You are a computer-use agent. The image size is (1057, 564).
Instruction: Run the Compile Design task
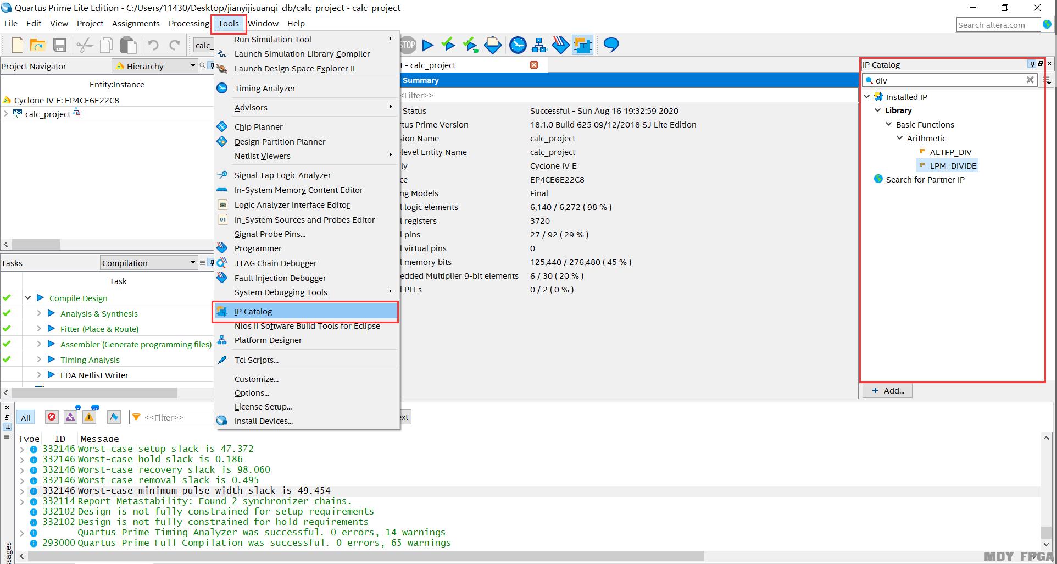[40, 298]
